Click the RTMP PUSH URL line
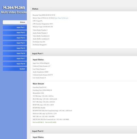This screenshot has width=137, height=139. click(x=52, y=111)
